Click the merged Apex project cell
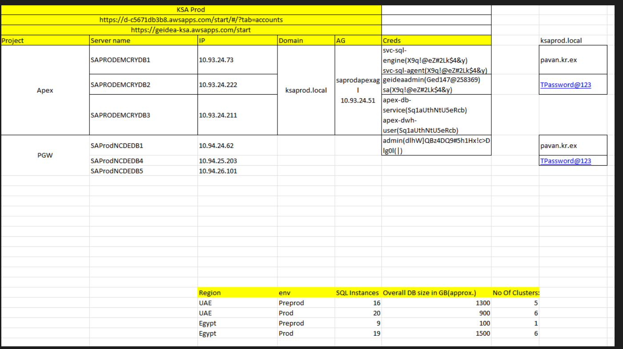 (44, 90)
